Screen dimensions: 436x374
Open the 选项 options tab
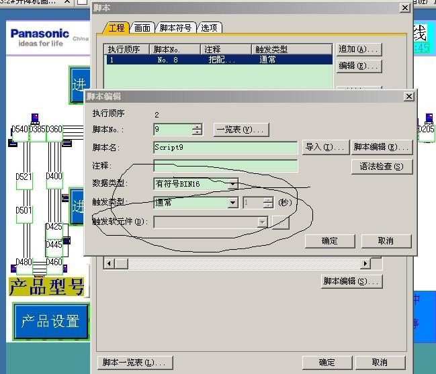pos(211,28)
